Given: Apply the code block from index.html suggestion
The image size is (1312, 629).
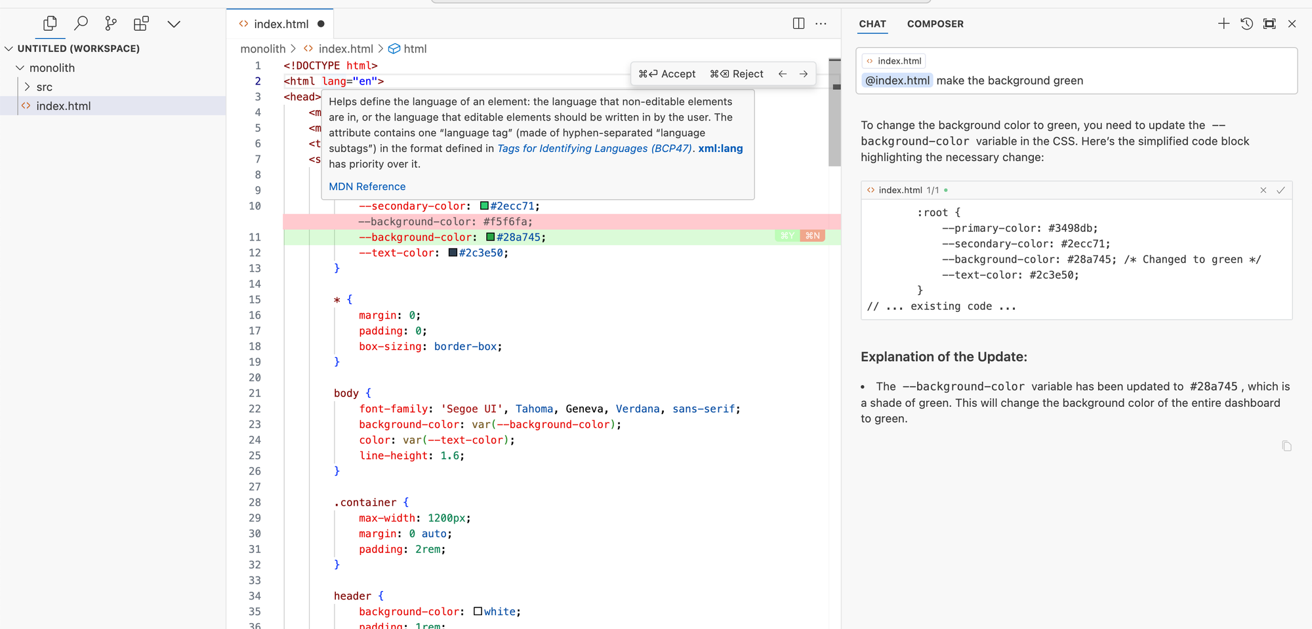Looking at the screenshot, I should (1281, 189).
